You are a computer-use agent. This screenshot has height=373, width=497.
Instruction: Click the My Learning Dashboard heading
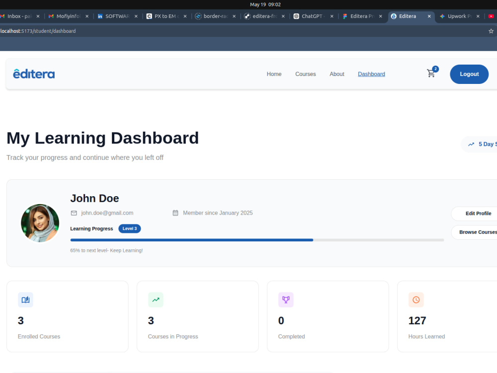click(x=103, y=138)
